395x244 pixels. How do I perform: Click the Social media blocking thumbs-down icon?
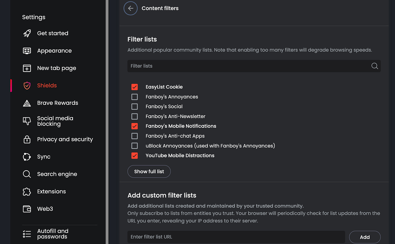[x=27, y=121]
